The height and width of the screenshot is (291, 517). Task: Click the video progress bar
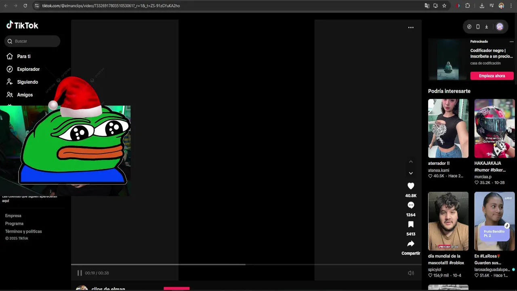[x=246, y=265]
